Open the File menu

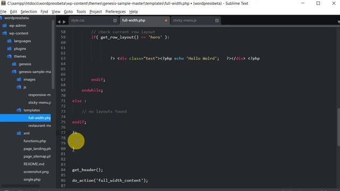(x=3, y=12)
